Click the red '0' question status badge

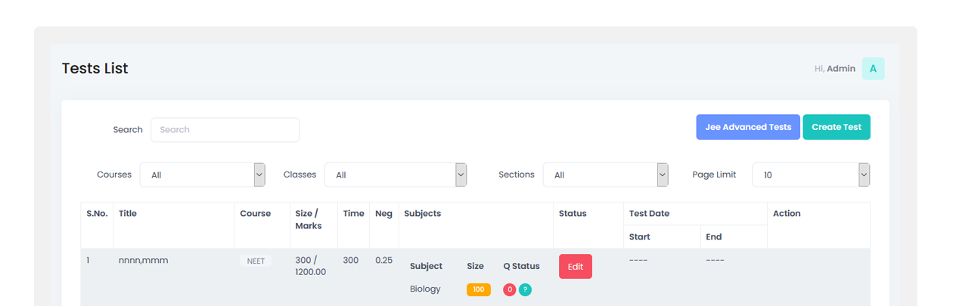click(x=510, y=289)
